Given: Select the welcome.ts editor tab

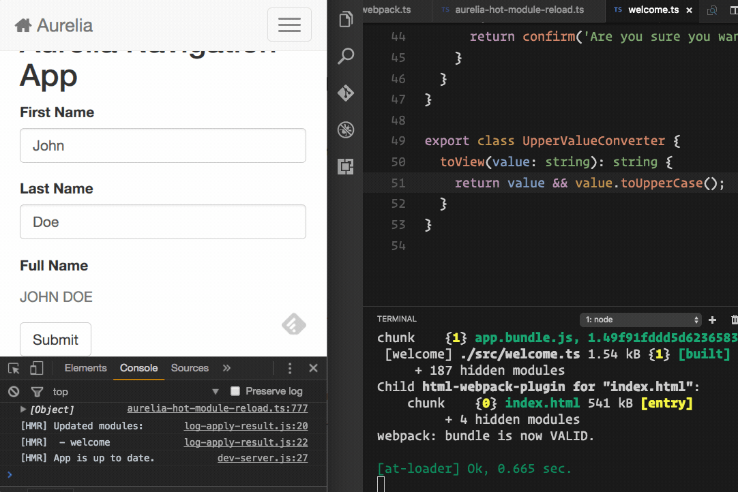Looking at the screenshot, I should pyautogui.click(x=653, y=10).
